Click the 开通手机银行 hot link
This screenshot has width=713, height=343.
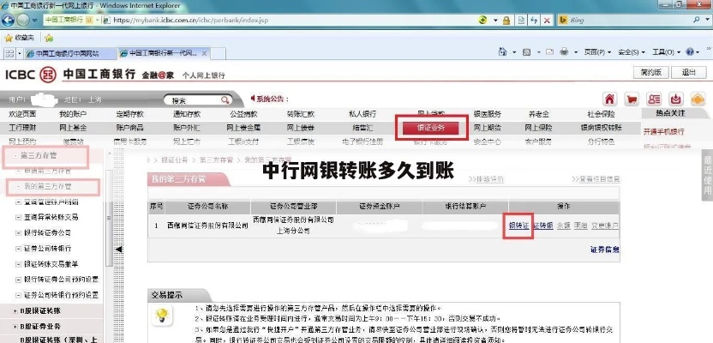(664, 132)
